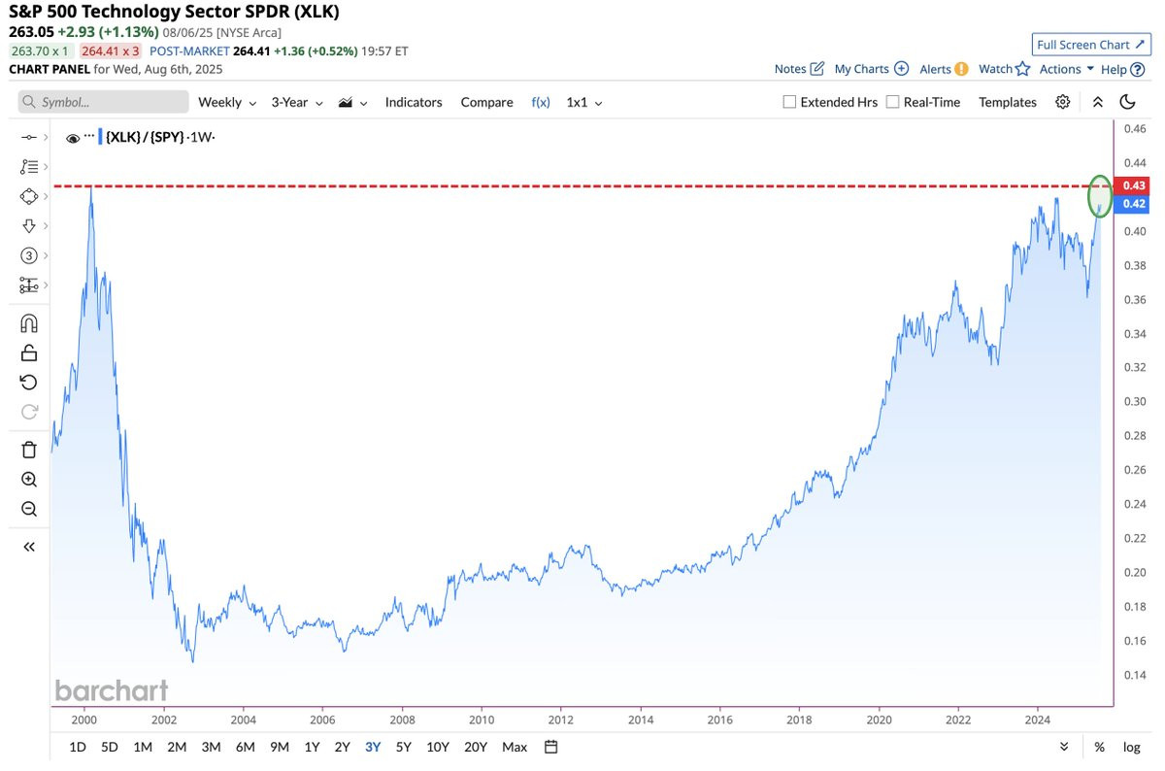Viewport: 1165px width, 771px height.
Task: Open the Actions dropdown menu
Action: pyautogui.click(x=1067, y=69)
